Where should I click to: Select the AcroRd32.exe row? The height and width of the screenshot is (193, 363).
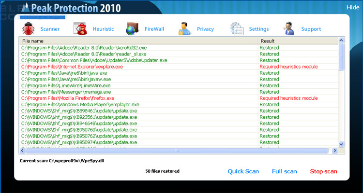pyautogui.click(x=179, y=48)
